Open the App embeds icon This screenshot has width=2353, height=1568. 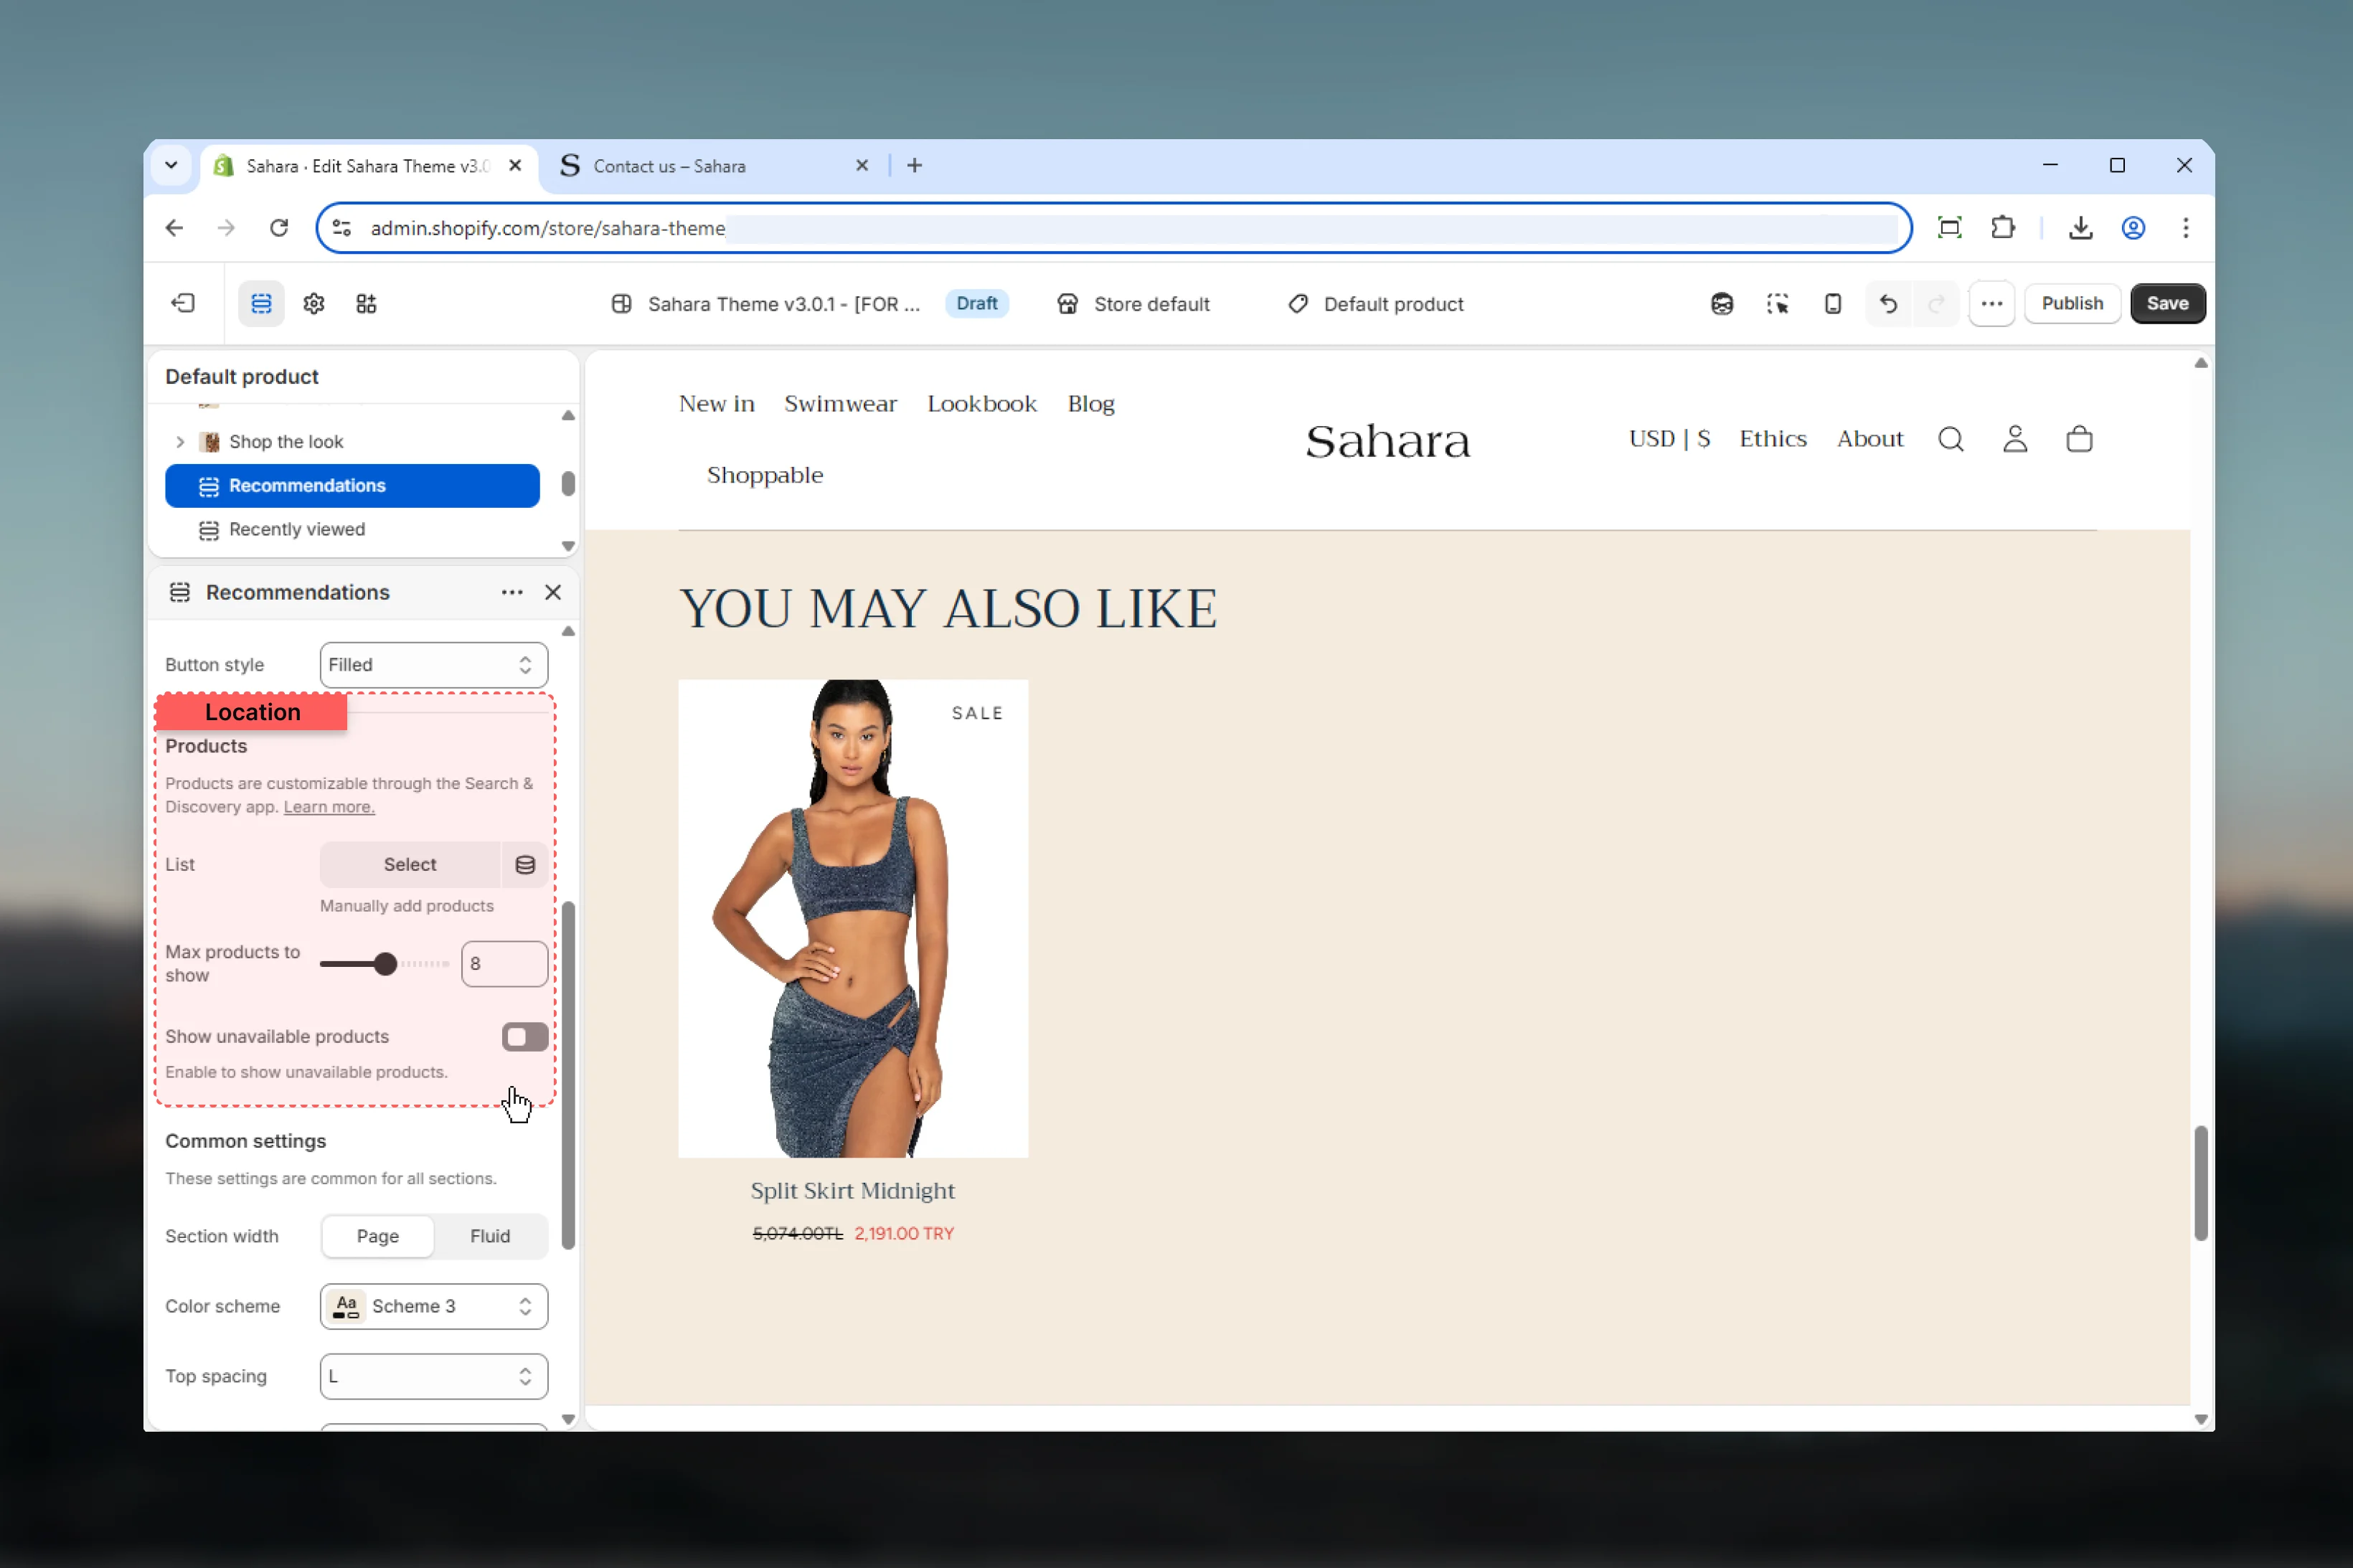[x=366, y=303]
